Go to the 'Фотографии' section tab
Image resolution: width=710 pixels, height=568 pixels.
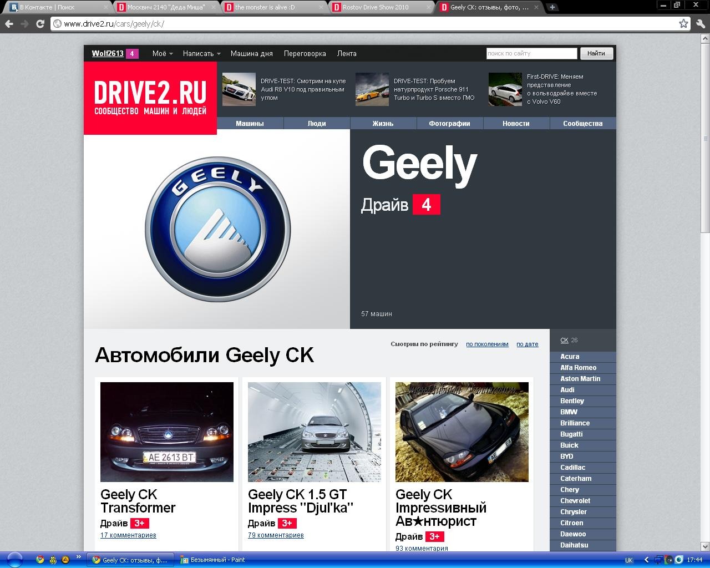click(x=450, y=124)
